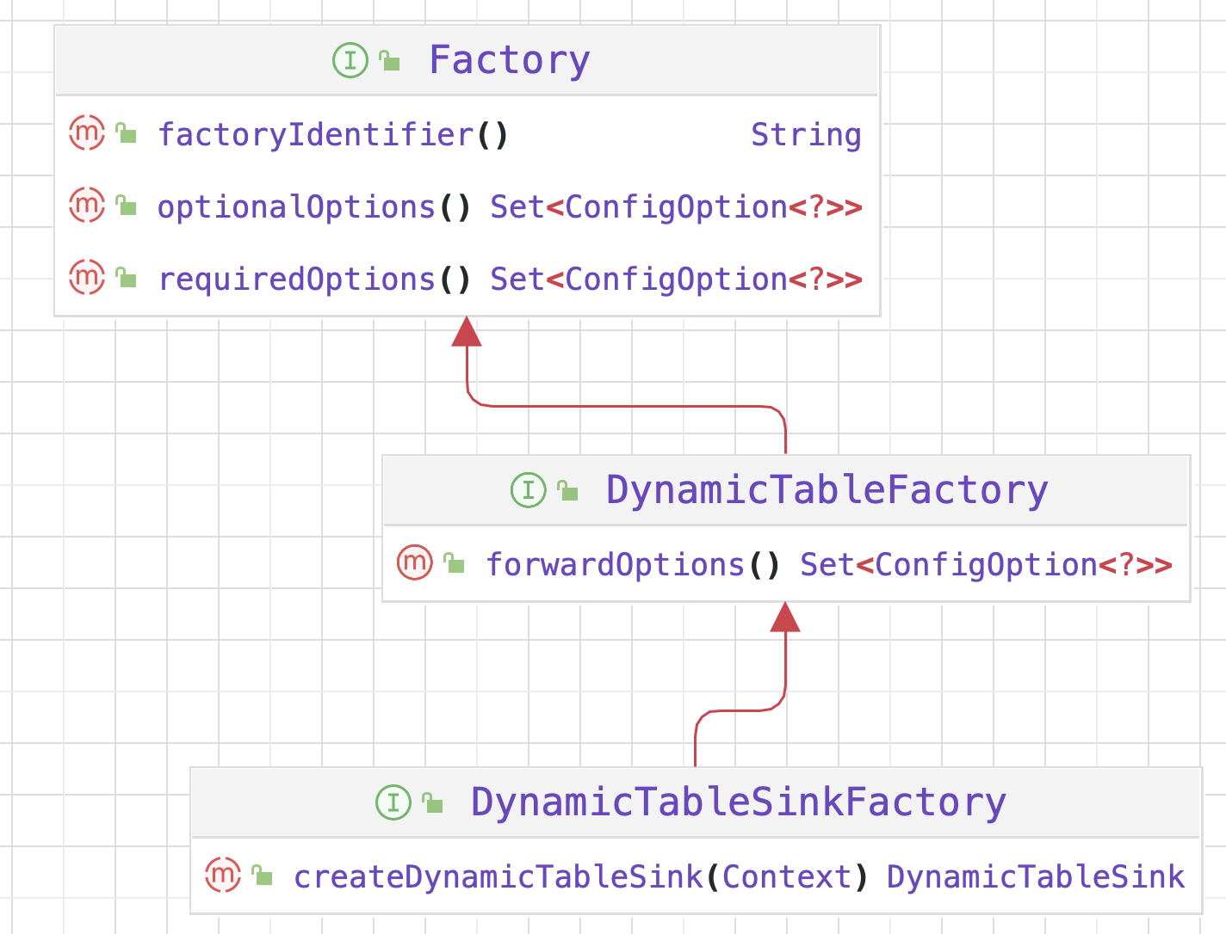
Task: Select the optionalOptions() method name
Action: pyautogui.click(x=314, y=207)
